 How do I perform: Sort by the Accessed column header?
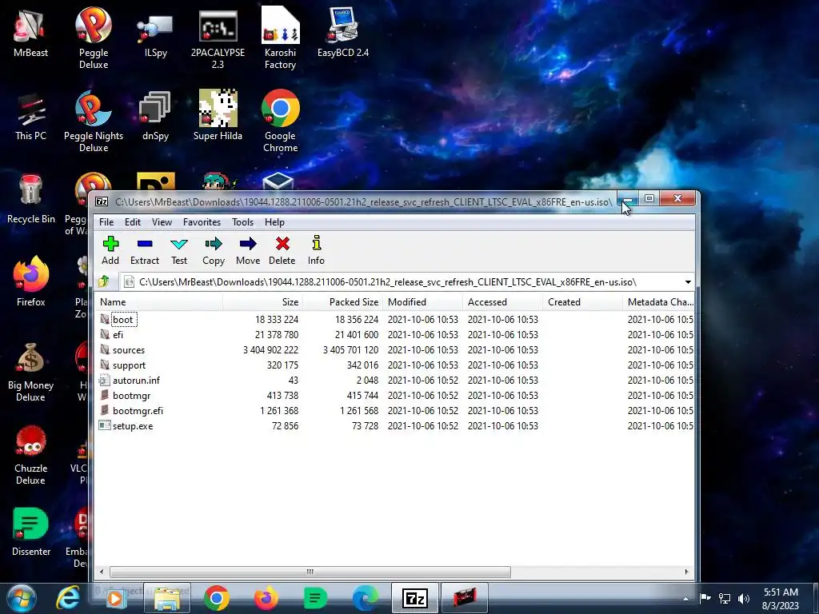(x=502, y=301)
